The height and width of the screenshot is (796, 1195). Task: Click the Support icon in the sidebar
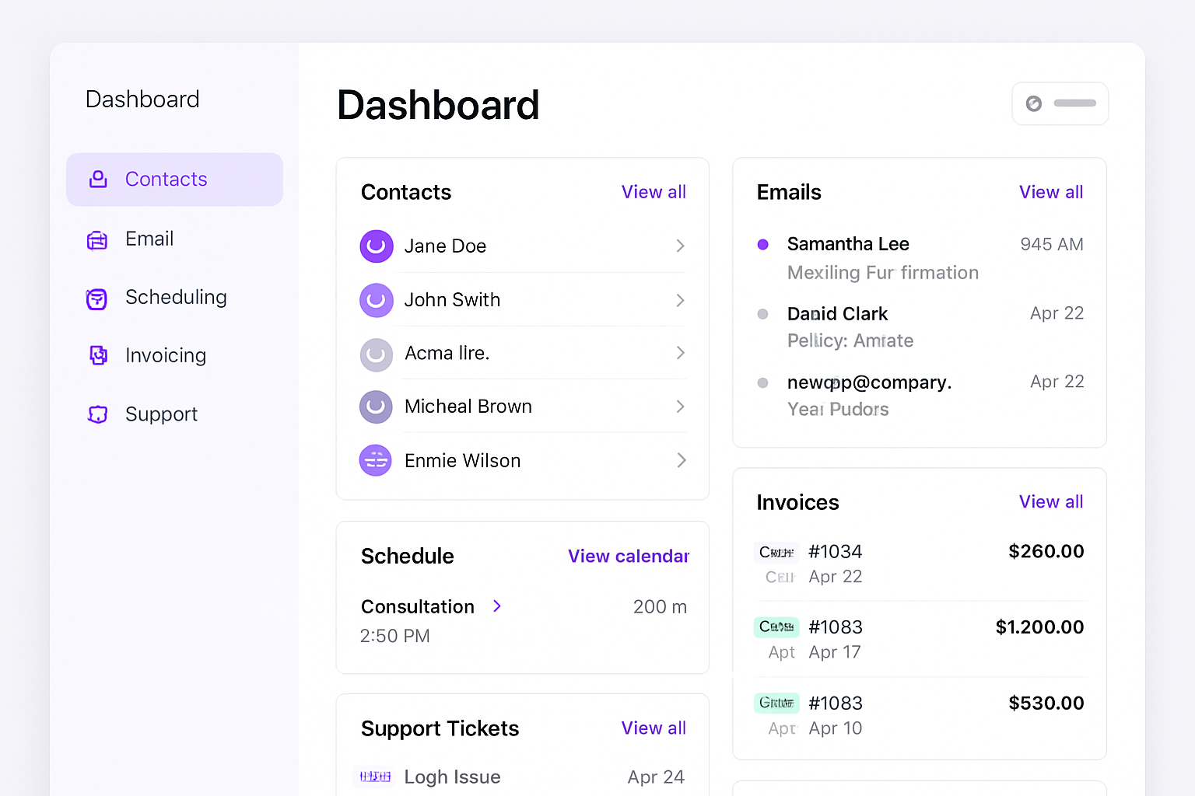[x=97, y=415]
